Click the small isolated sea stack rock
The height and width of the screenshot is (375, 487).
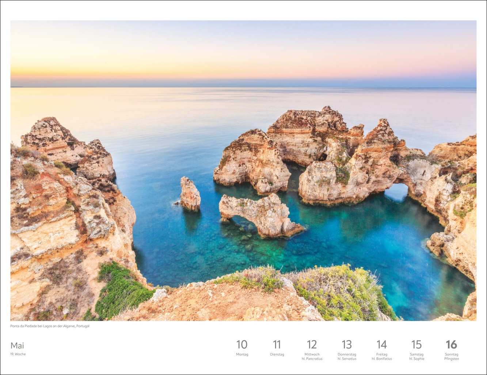190,194
